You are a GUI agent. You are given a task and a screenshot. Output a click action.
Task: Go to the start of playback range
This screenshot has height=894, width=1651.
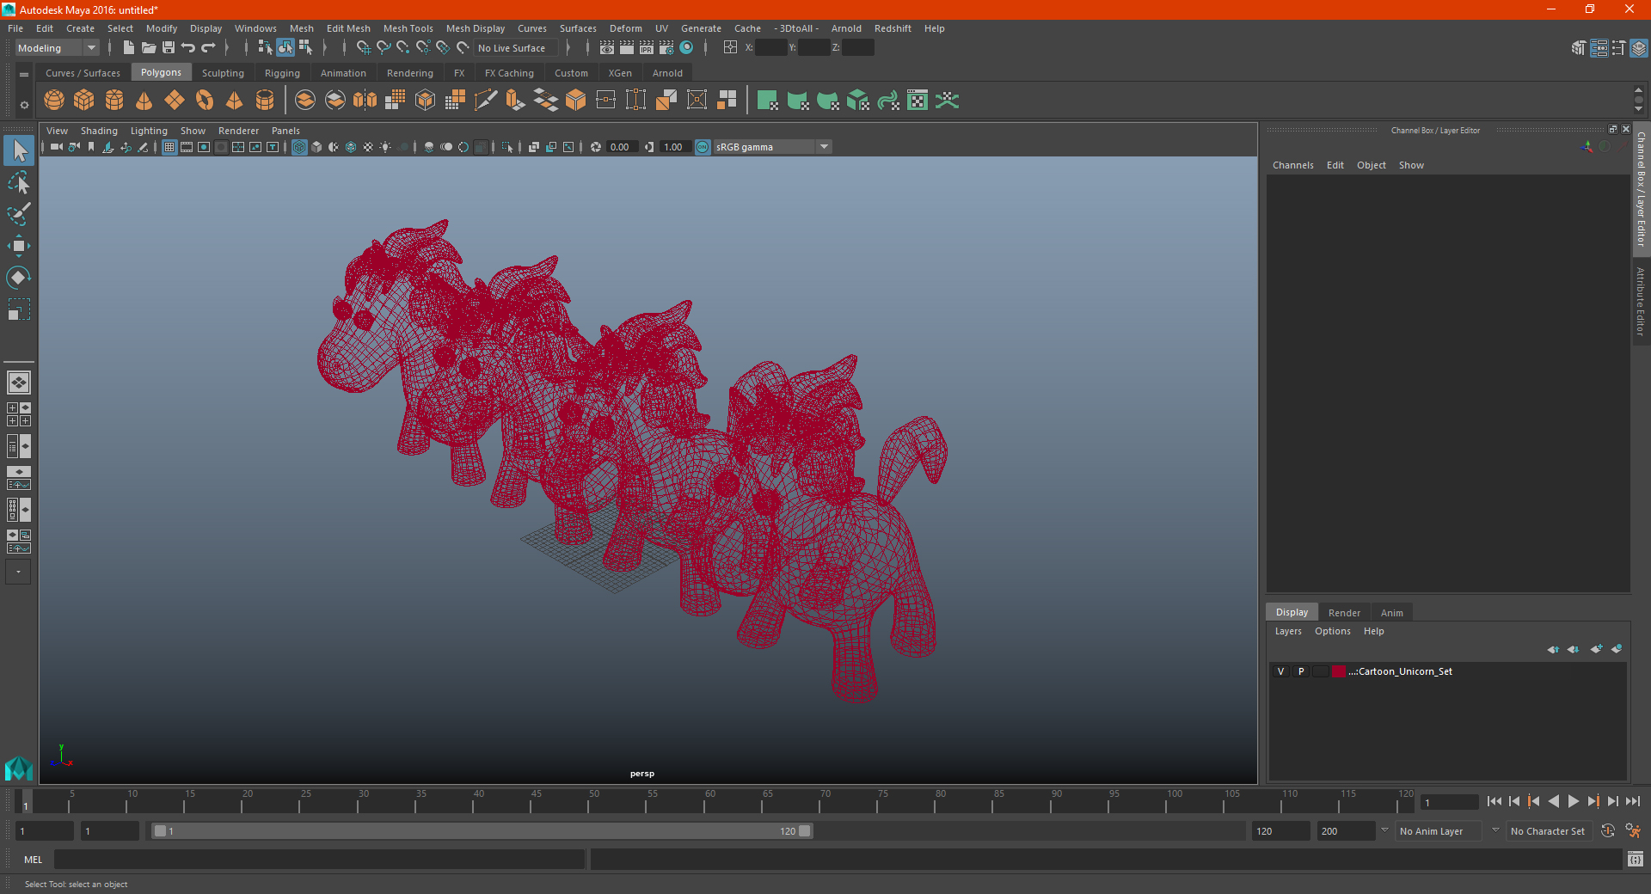(1494, 801)
